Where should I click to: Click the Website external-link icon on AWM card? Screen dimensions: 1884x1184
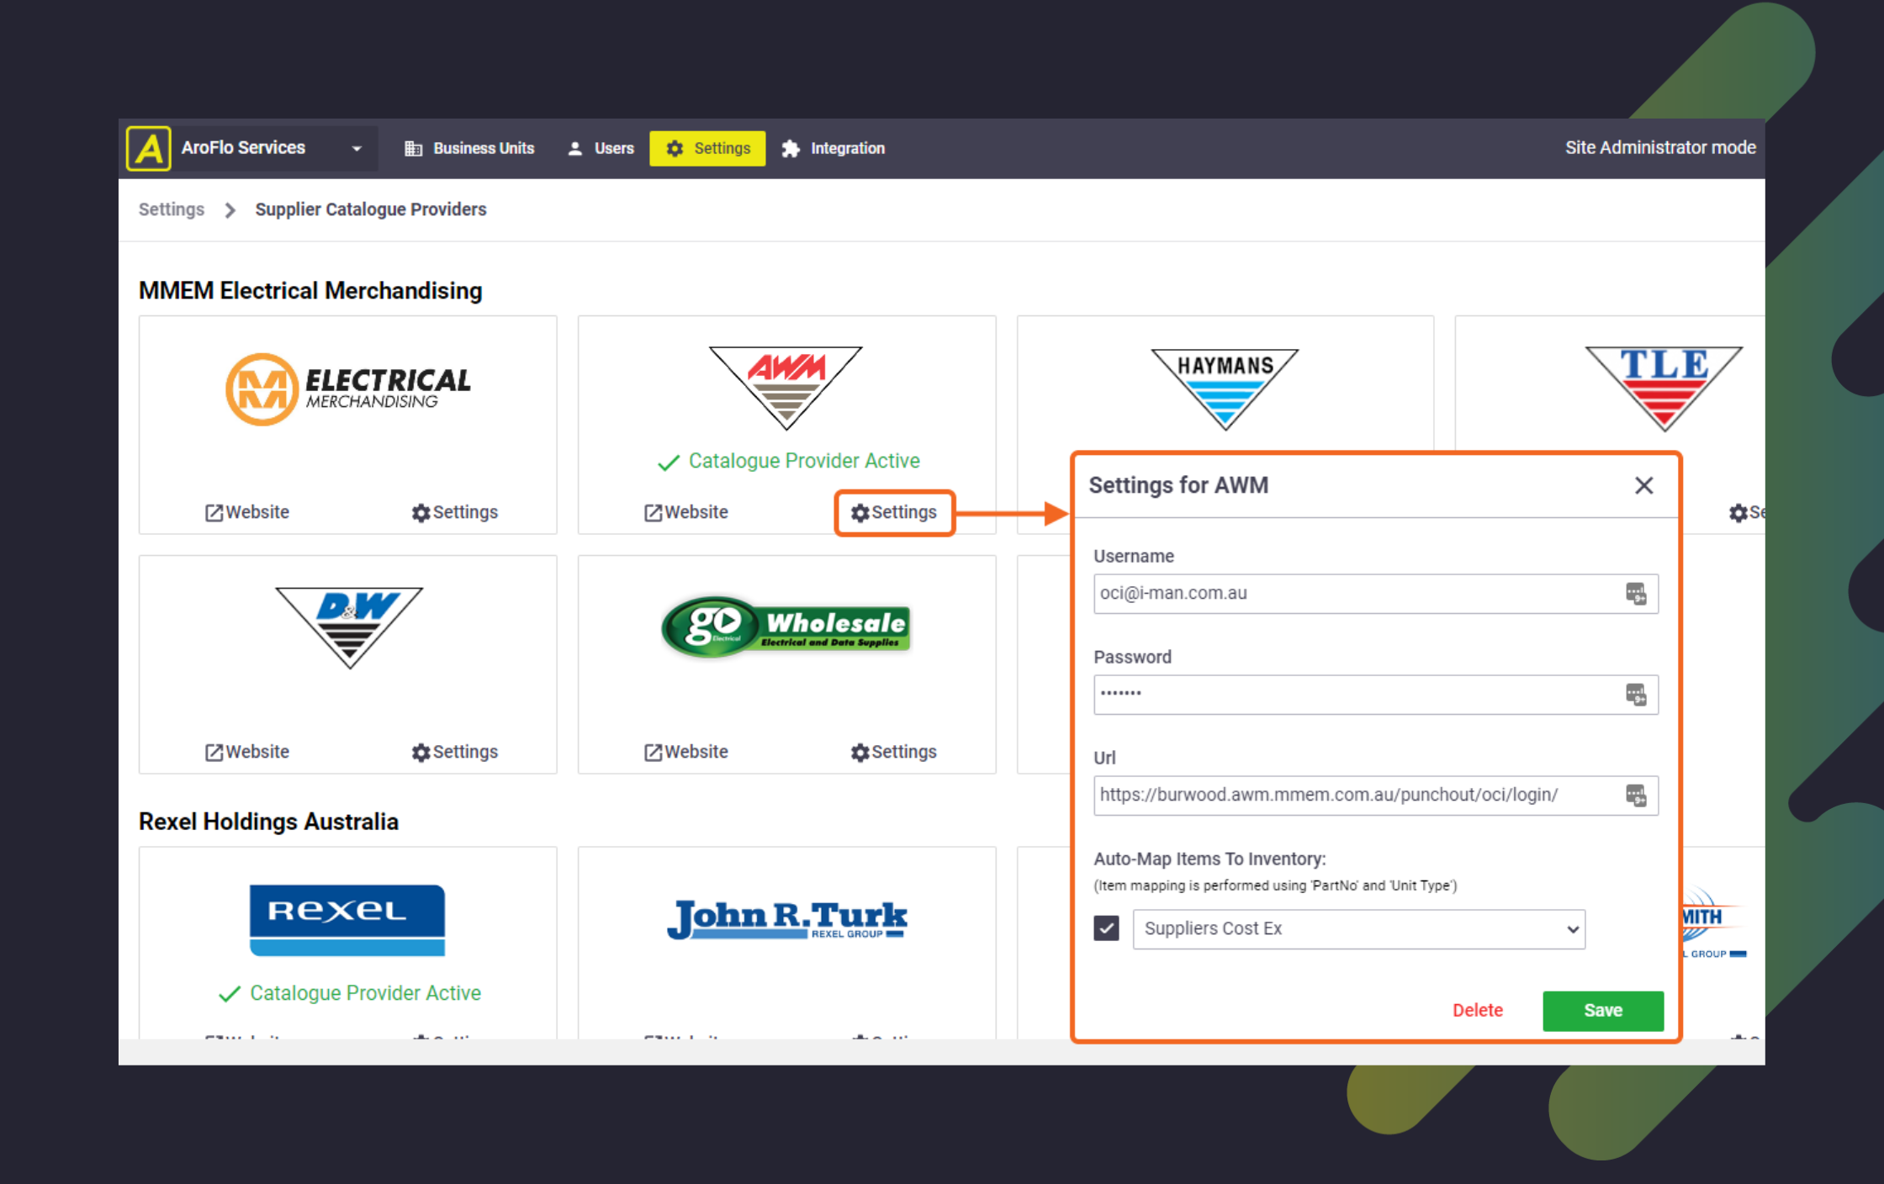(654, 513)
